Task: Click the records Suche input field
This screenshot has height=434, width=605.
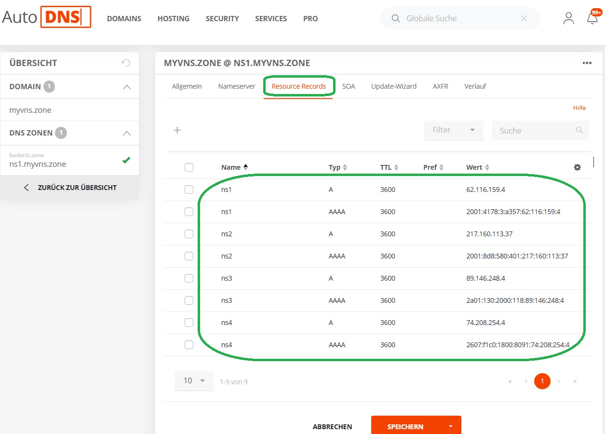Action: pyautogui.click(x=540, y=131)
